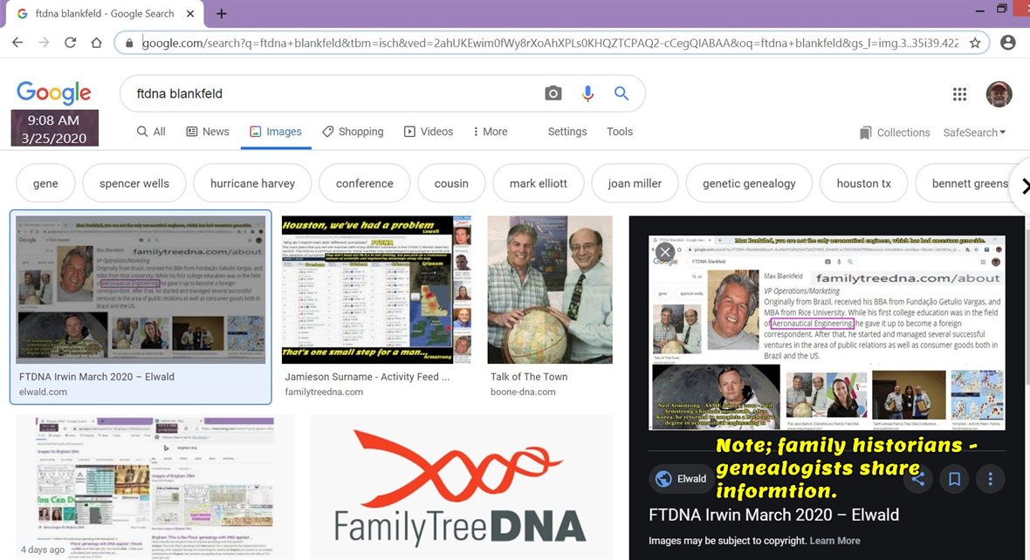The image size is (1030, 560).
Task: Switch to the Videos results tab
Action: tap(428, 132)
